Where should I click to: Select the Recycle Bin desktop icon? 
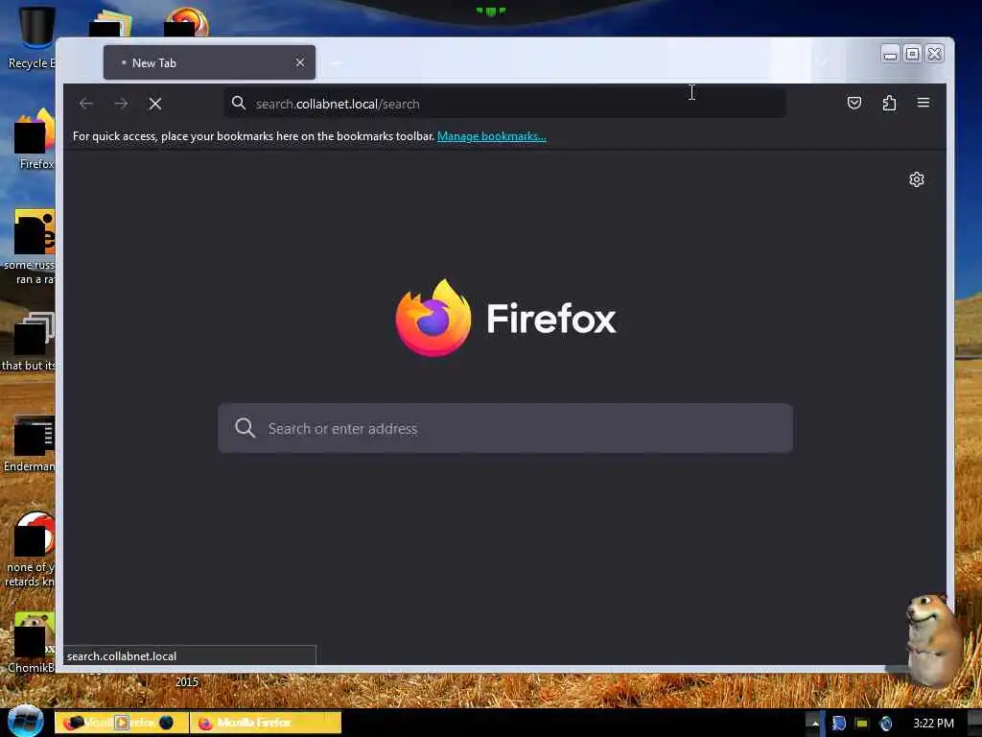31,37
